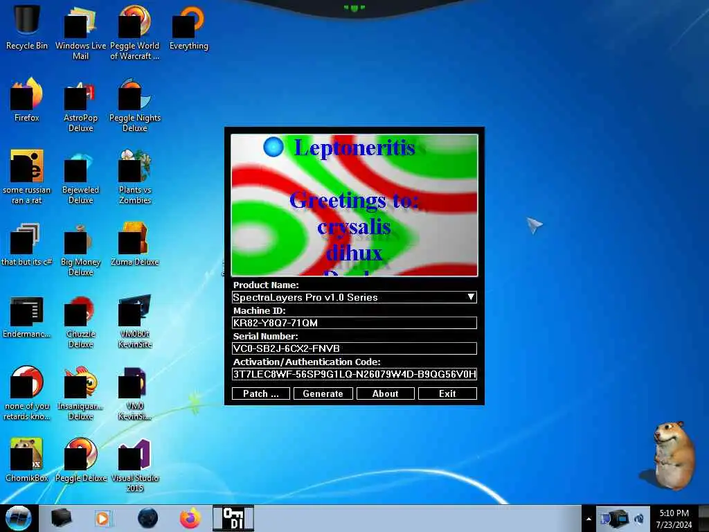The image size is (709, 532).
Task: Show hidden system tray icons
Action: tap(589, 519)
